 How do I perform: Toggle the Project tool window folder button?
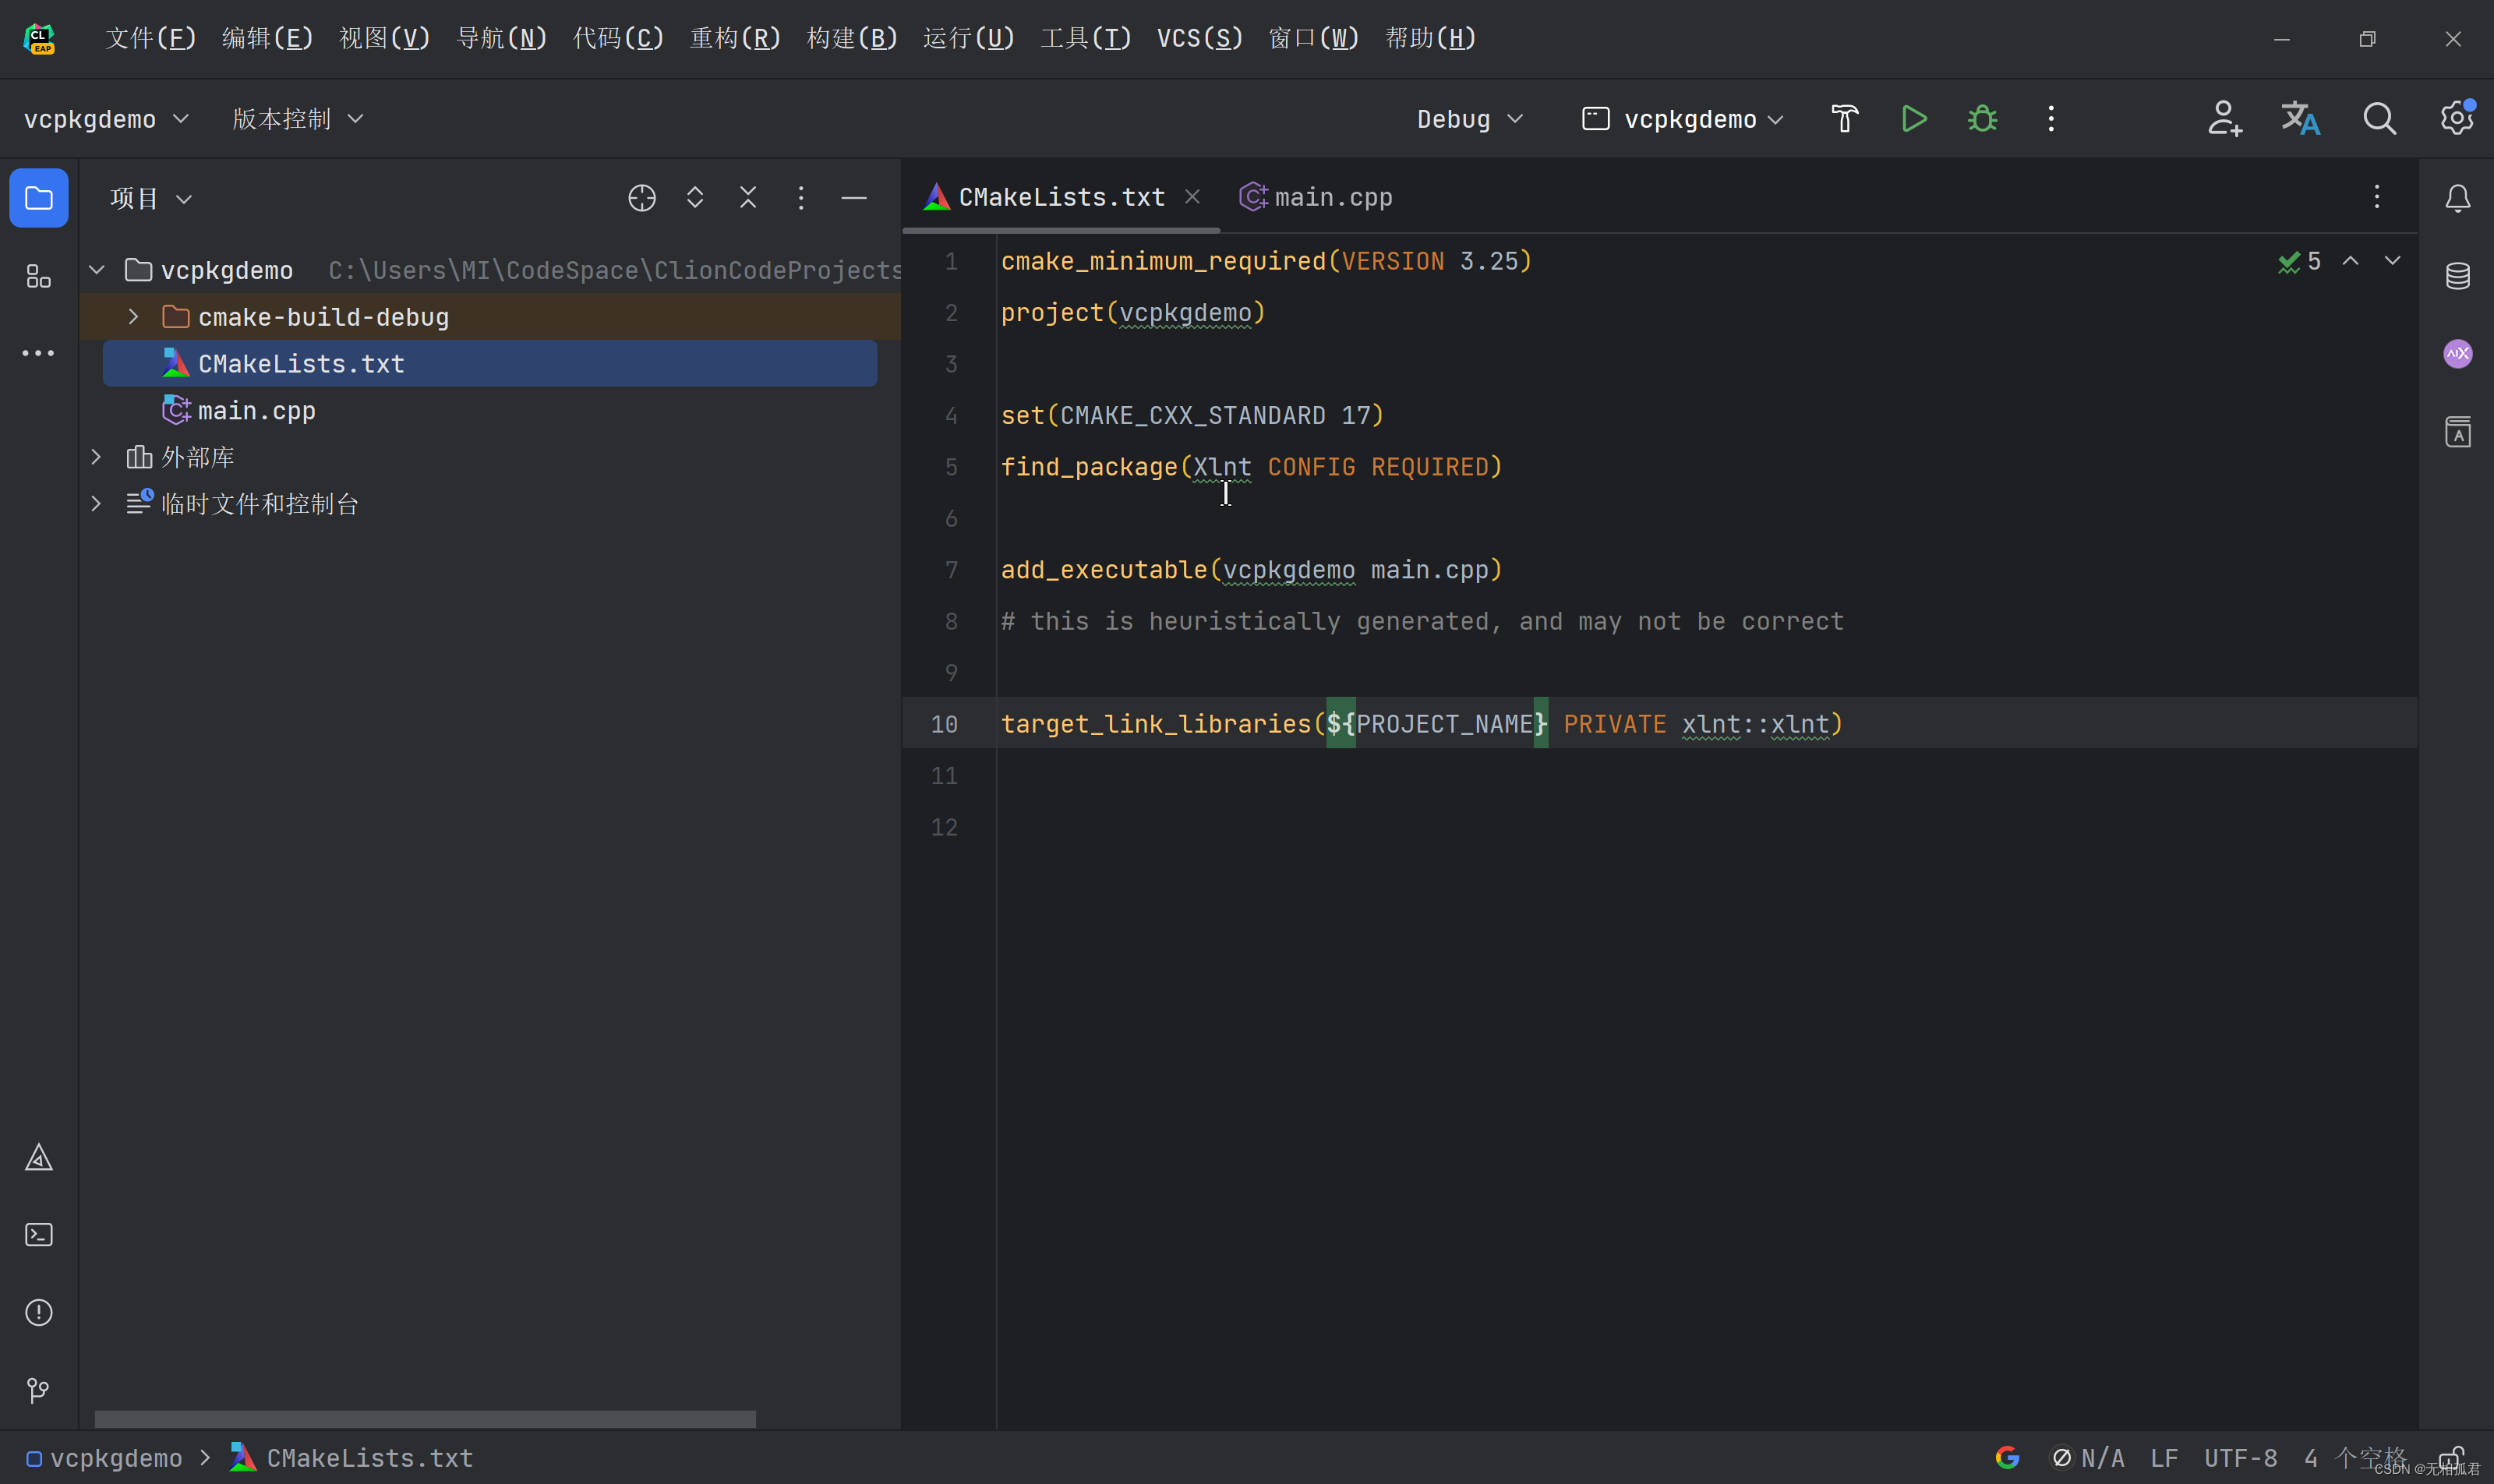coord(38,198)
